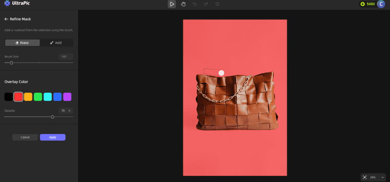
Task: Click the fit-to-screen icon
Action: [x=365, y=177]
